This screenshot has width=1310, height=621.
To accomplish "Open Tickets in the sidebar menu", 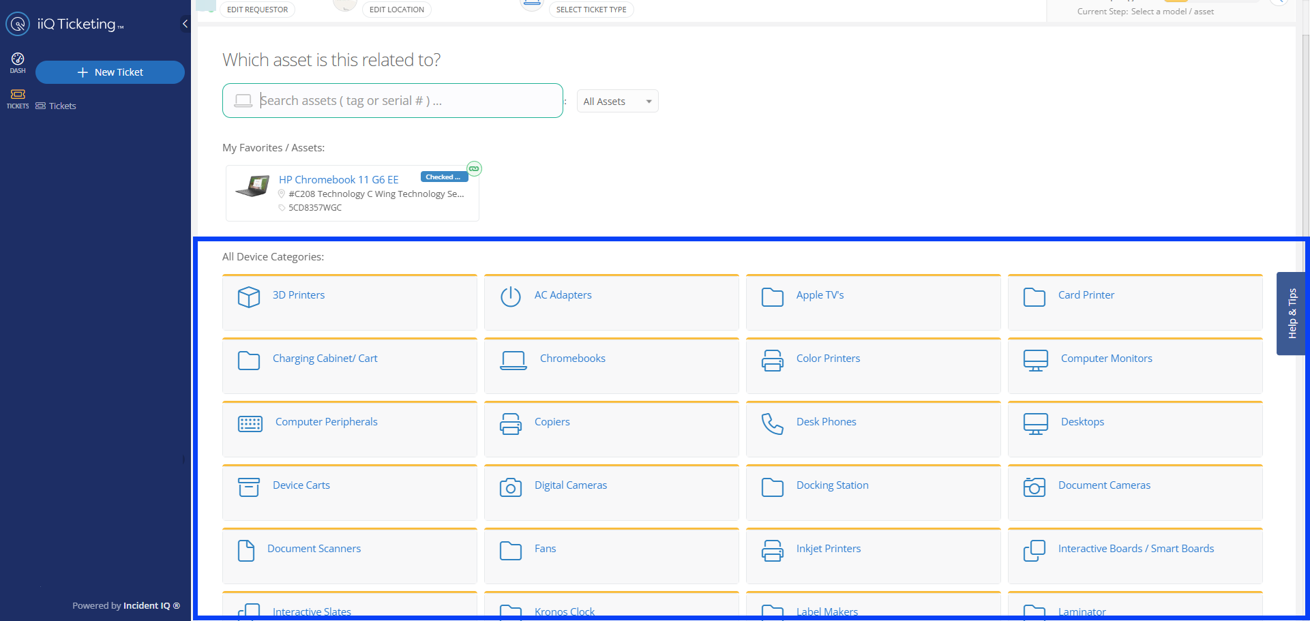I will point(62,106).
